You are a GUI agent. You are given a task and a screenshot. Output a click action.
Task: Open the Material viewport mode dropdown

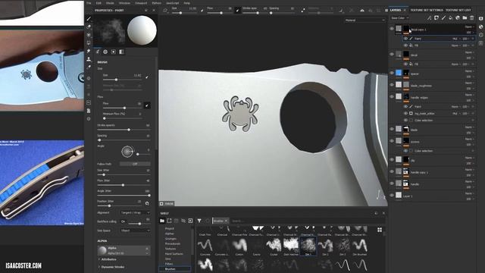coord(365,20)
